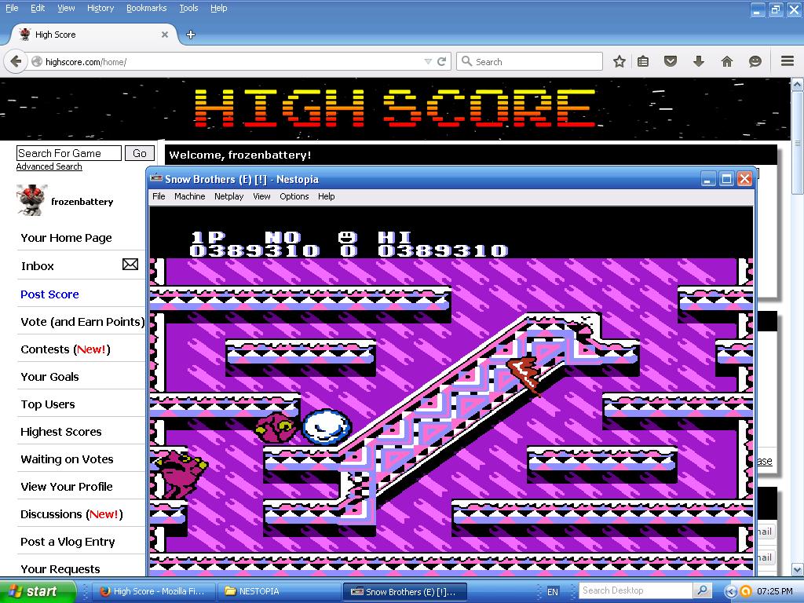The width and height of the screenshot is (804, 603).
Task: Open Vote (and Earn Points) link
Action: click(82, 322)
